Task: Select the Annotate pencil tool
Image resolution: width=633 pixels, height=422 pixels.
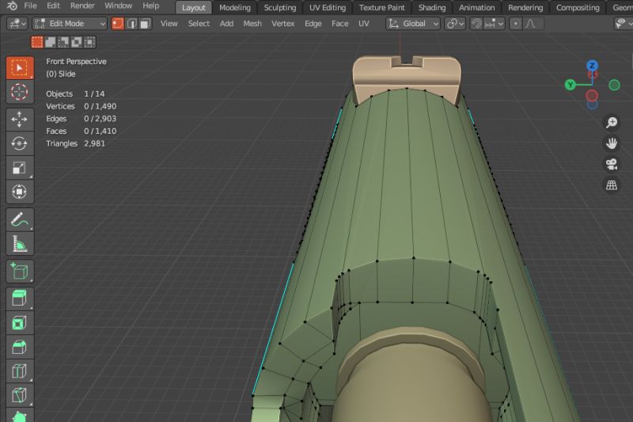Action: [x=19, y=219]
